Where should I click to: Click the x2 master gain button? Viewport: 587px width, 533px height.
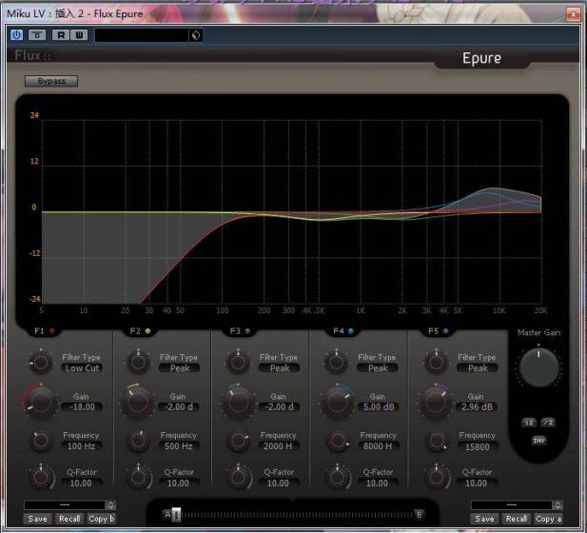pos(529,423)
